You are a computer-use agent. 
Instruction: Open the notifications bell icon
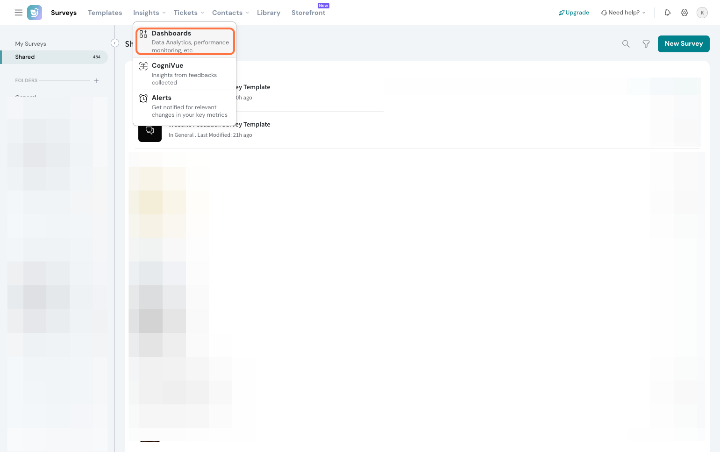(668, 13)
